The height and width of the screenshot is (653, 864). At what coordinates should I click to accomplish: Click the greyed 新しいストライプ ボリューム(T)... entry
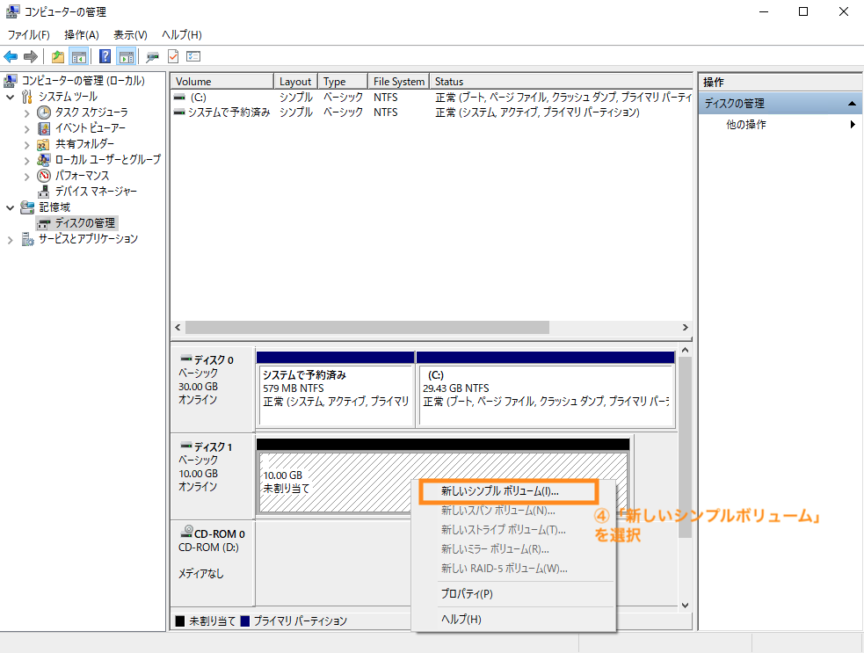click(x=513, y=530)
